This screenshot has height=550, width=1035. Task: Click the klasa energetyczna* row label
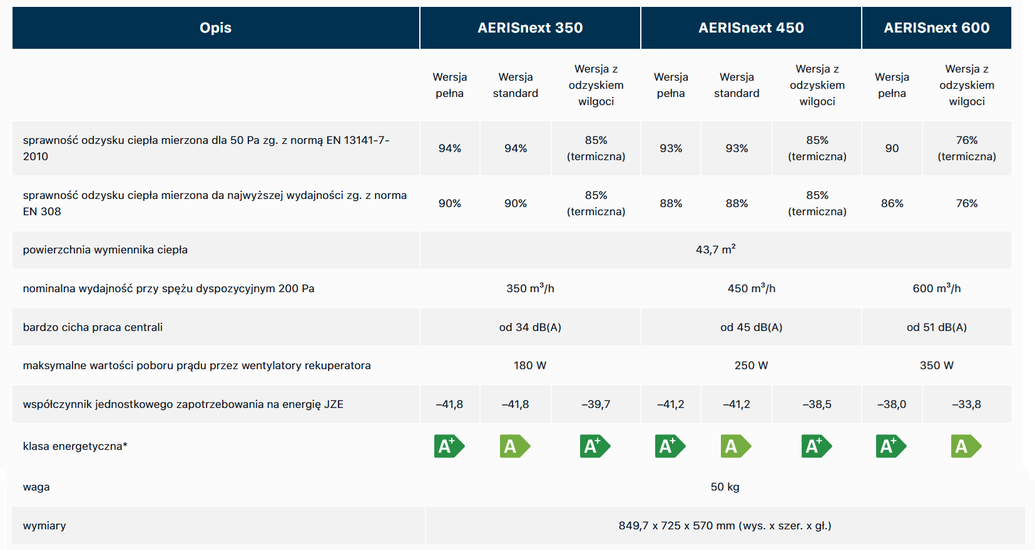pos(75,446)
